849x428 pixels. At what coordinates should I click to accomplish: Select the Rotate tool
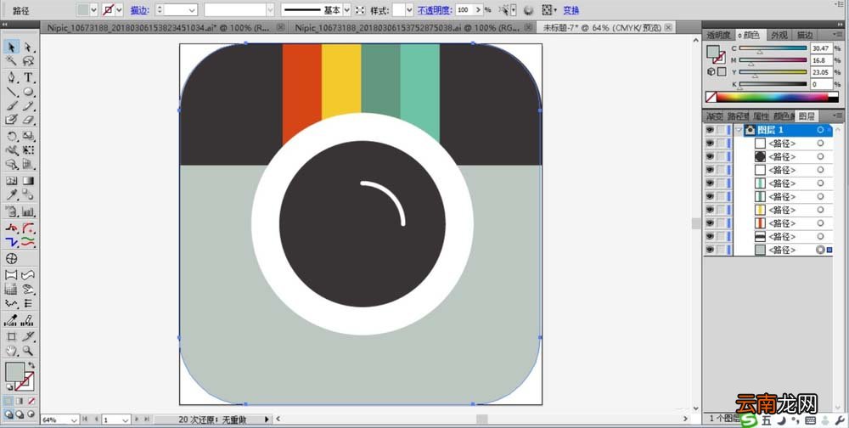pos(12,137)
